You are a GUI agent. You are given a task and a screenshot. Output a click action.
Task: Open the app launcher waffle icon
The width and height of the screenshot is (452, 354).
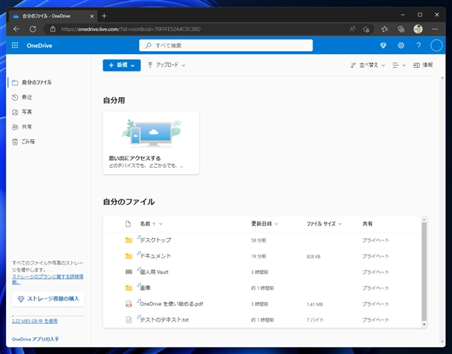[x=15, y=45]
